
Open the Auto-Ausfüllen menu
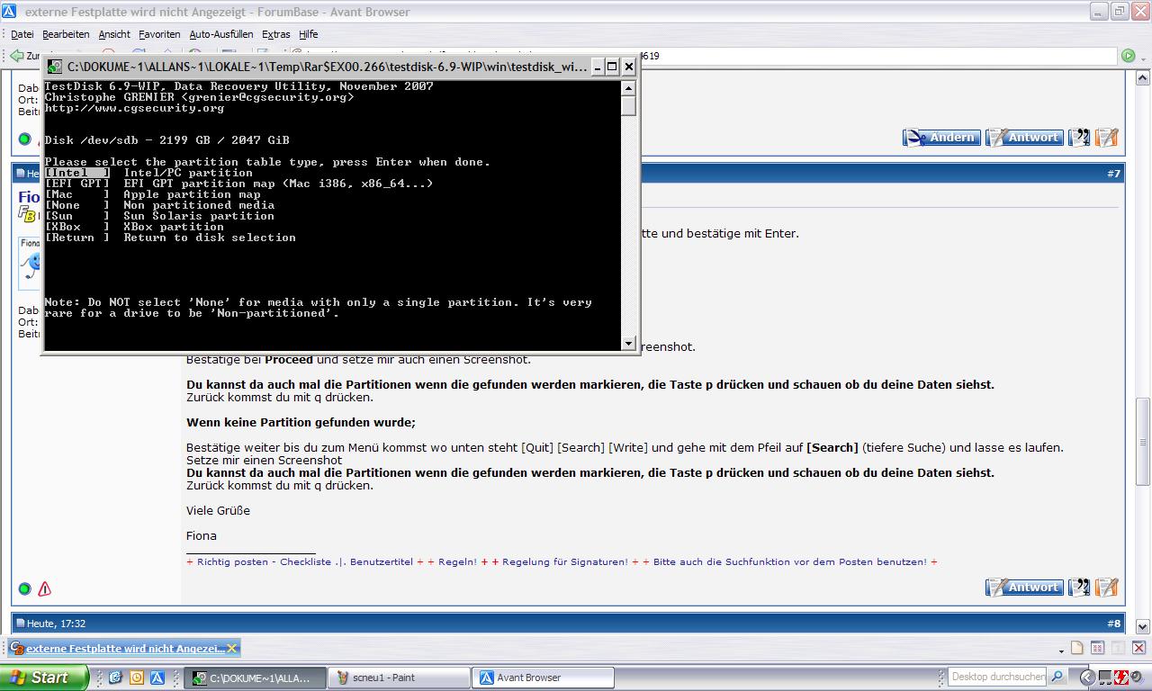pyautogui.click(x=221, y=34)
